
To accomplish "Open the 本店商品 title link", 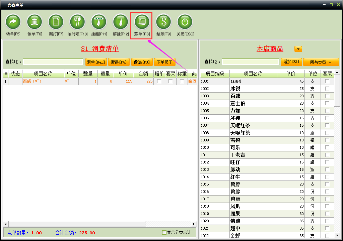I will click(270, 49).
